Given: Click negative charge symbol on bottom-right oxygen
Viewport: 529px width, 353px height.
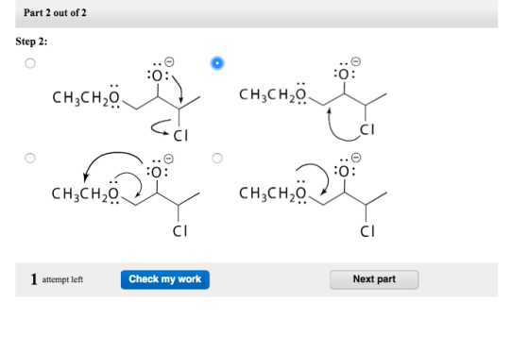Looking at the screenshot, I should pos(356,158).
